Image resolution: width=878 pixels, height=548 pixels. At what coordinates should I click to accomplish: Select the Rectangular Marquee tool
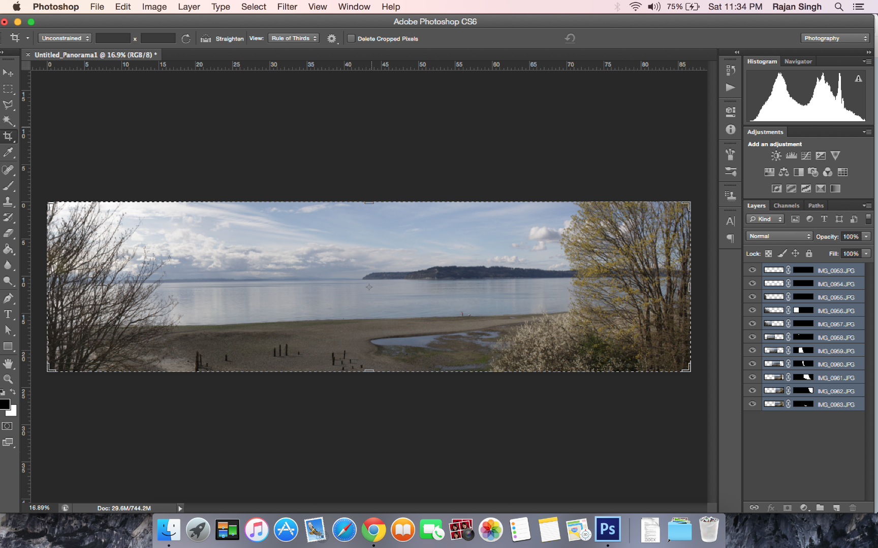click(8, 89)
